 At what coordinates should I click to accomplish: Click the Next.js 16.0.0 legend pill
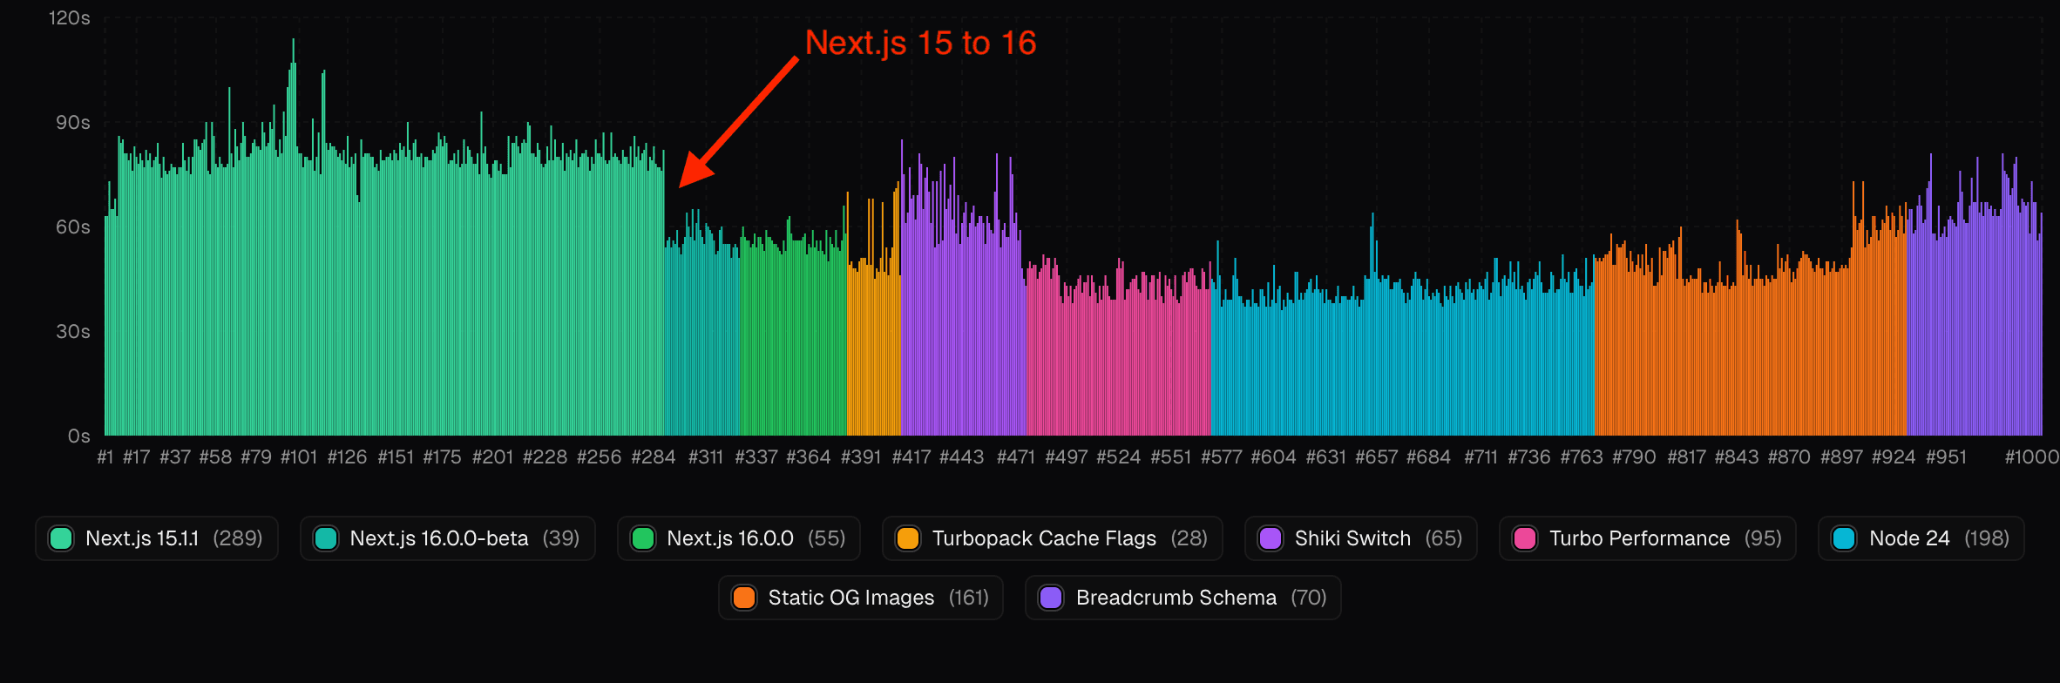[x=738, y=538]
